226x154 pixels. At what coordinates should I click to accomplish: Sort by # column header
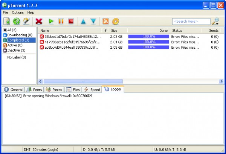tap(105, 31)
